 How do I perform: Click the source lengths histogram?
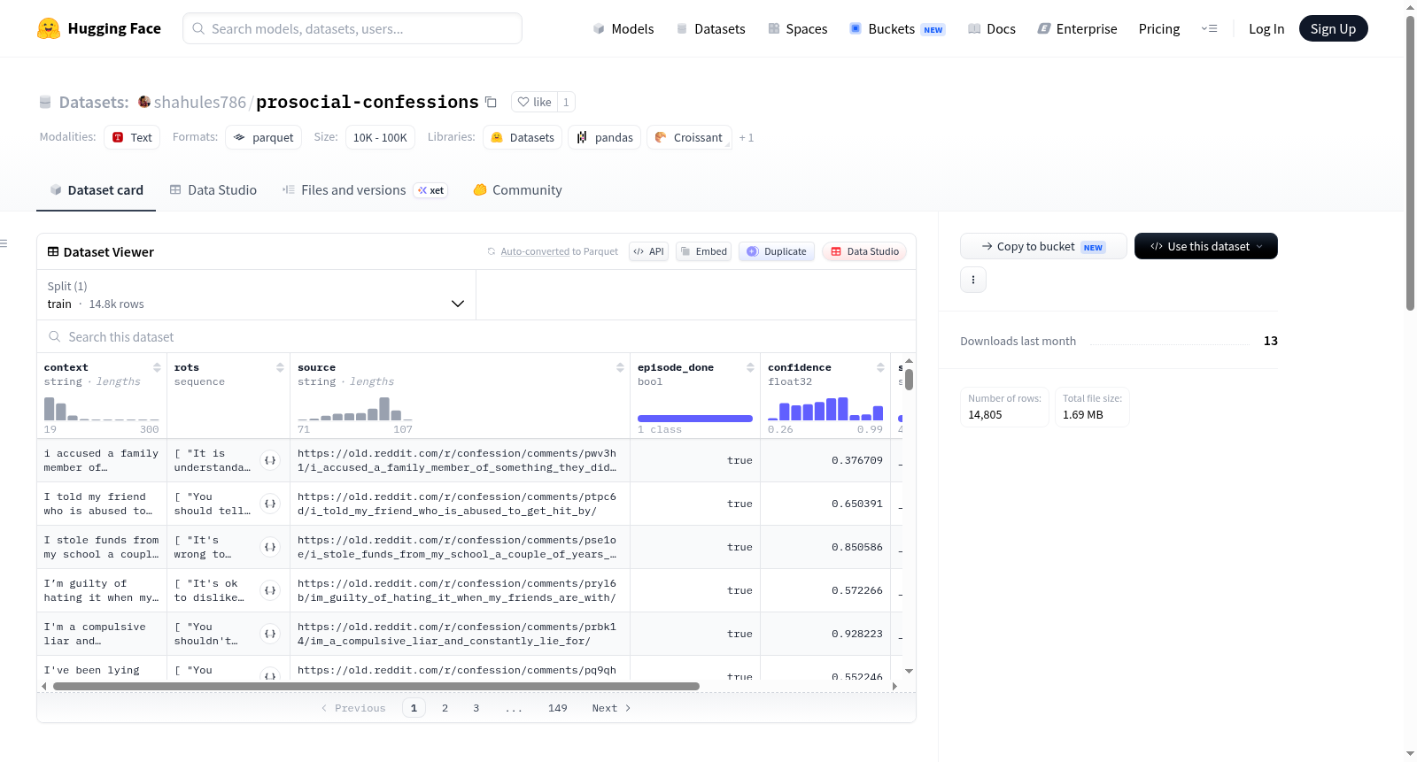point(355,409)
